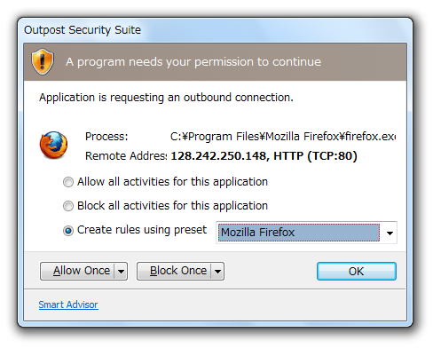Click the Remote Address label
Viewport: 433px width, 348px height.
click(x=126, y=156)
